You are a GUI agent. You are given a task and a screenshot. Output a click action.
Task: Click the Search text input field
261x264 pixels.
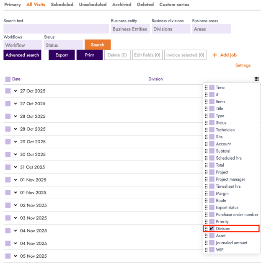[56, 29]
